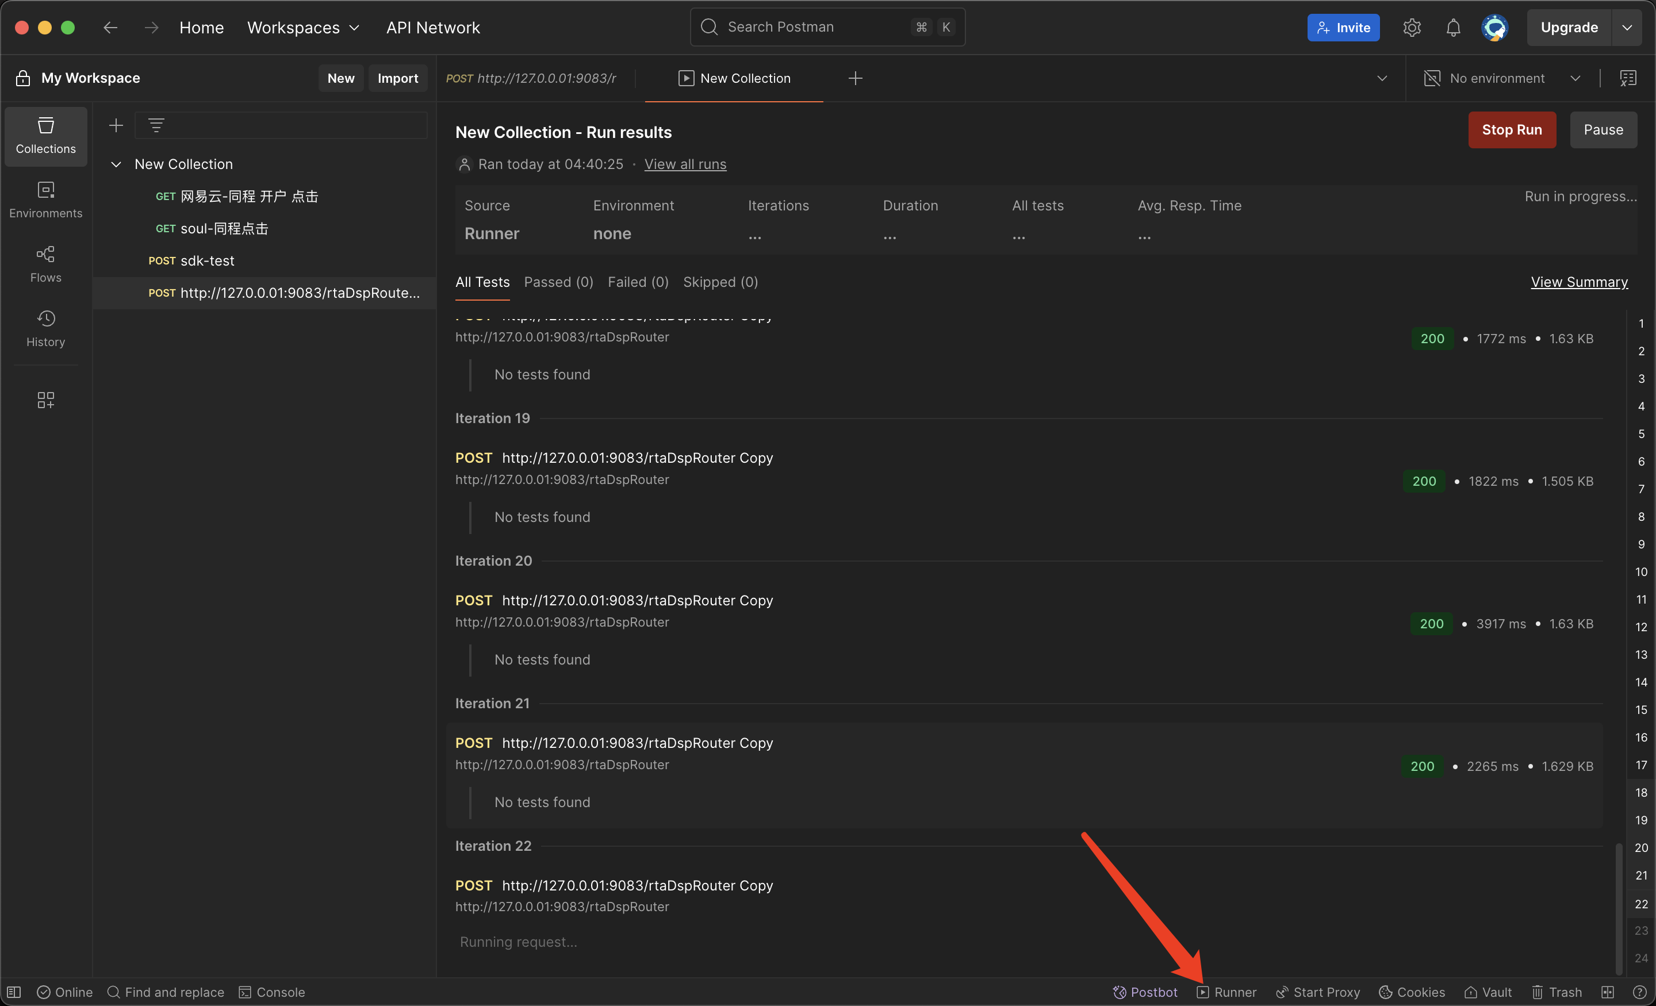Viewport: 1656px width, 1006px height.
Task: Click the Import button
Action: (398, 79)
